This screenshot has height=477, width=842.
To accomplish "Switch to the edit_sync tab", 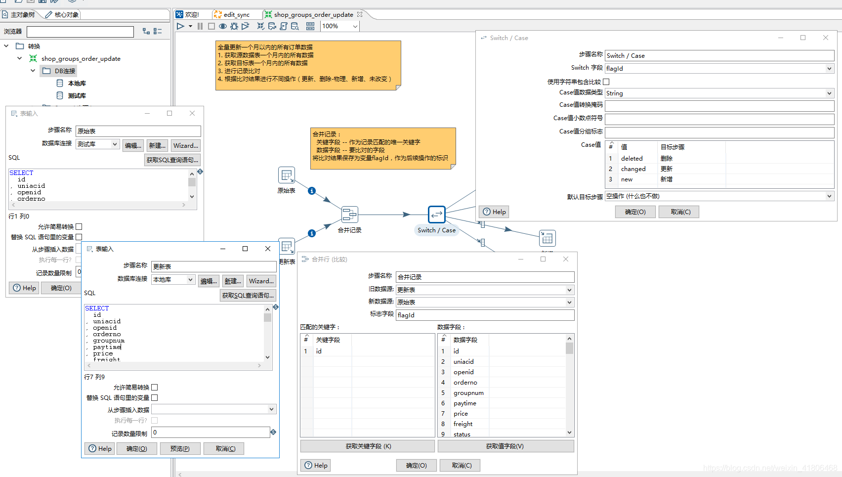I will click(x=232, y=15).
